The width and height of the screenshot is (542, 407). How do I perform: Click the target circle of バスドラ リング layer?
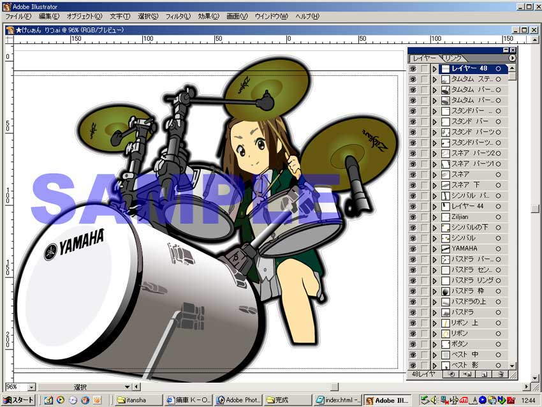pyautogui.click(x=498, y=281)
